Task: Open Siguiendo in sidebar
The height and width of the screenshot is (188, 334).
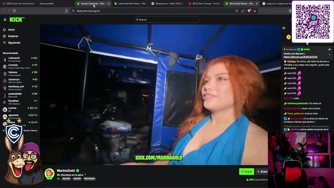Action: [14, 43]
